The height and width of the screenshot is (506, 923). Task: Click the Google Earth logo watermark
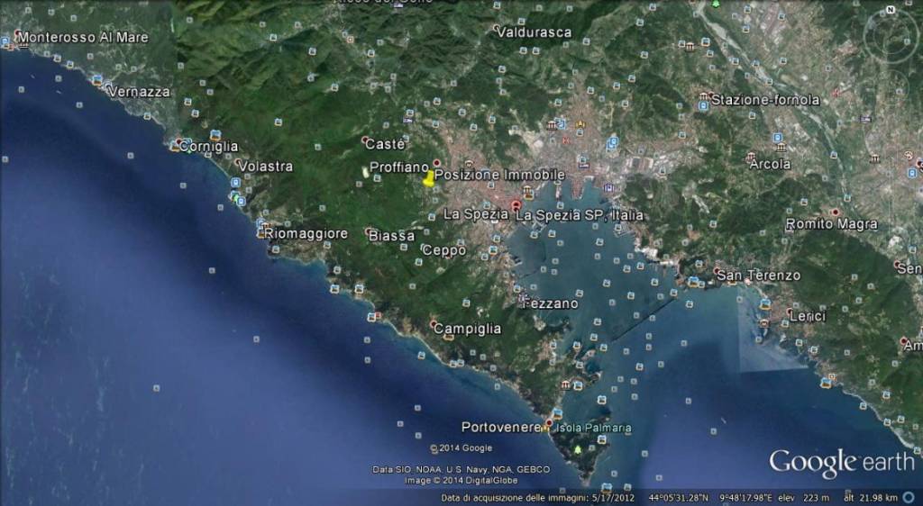[x=841, y=463]
